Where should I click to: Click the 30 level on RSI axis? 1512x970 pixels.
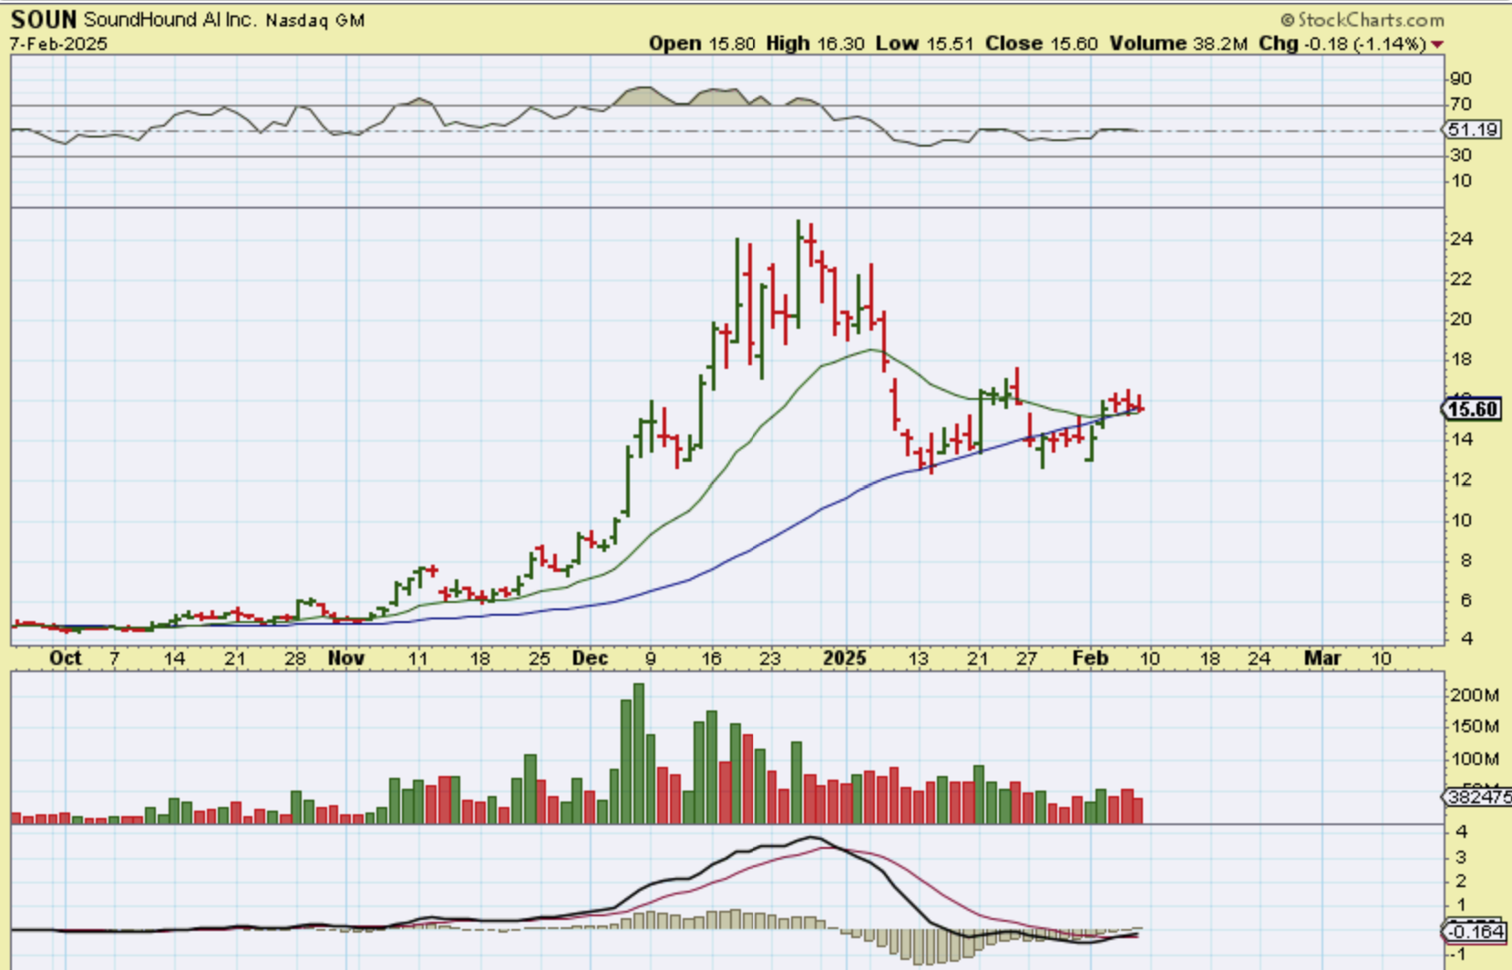pos(1461,155)
